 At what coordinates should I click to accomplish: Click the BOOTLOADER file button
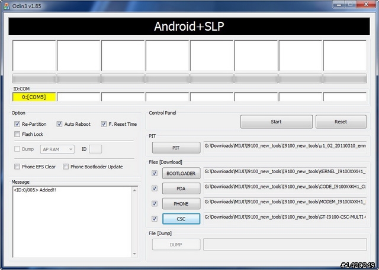pos(181,173)
